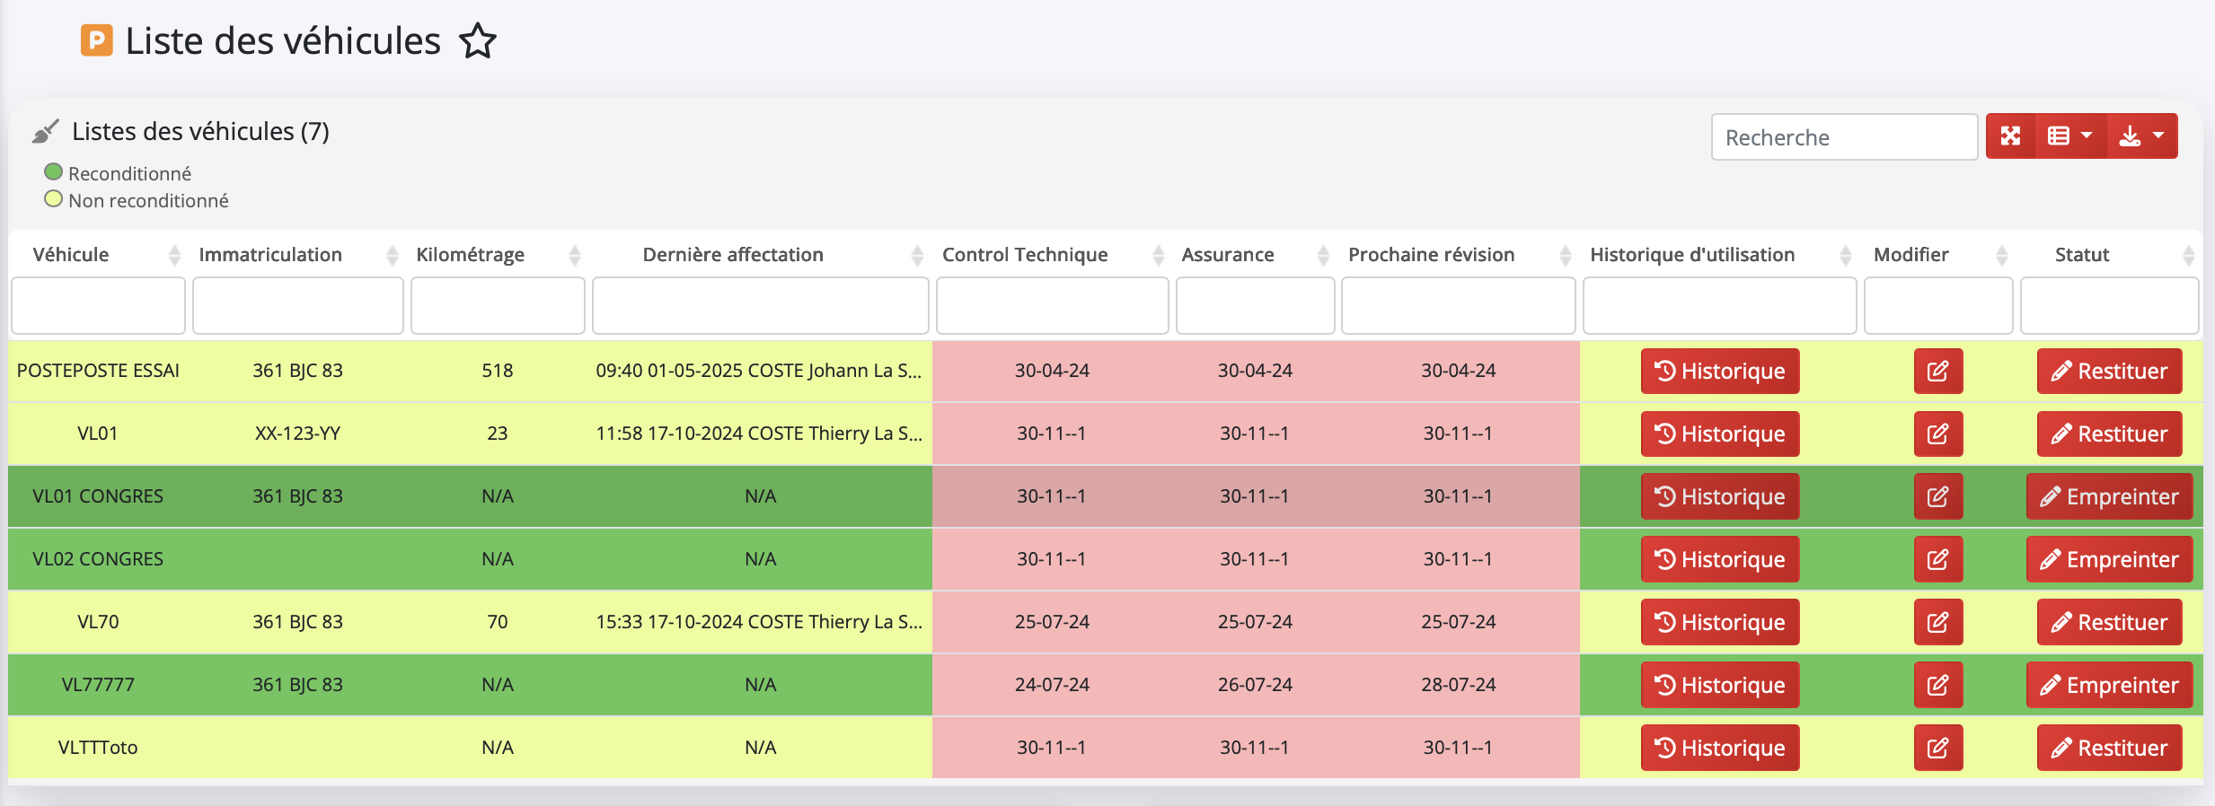Edit the VL77777 vehicle entry
The width and height of the screenshot is (2215, 806).
1937,685
